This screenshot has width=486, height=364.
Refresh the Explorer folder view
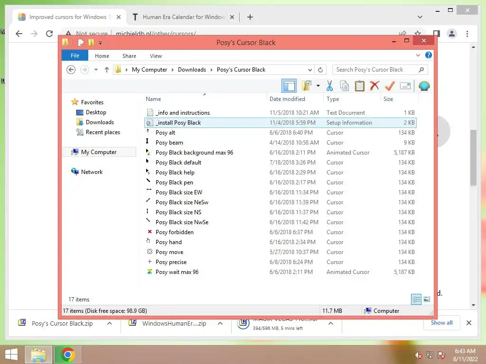pyautogui.click(x=320, y=70)
